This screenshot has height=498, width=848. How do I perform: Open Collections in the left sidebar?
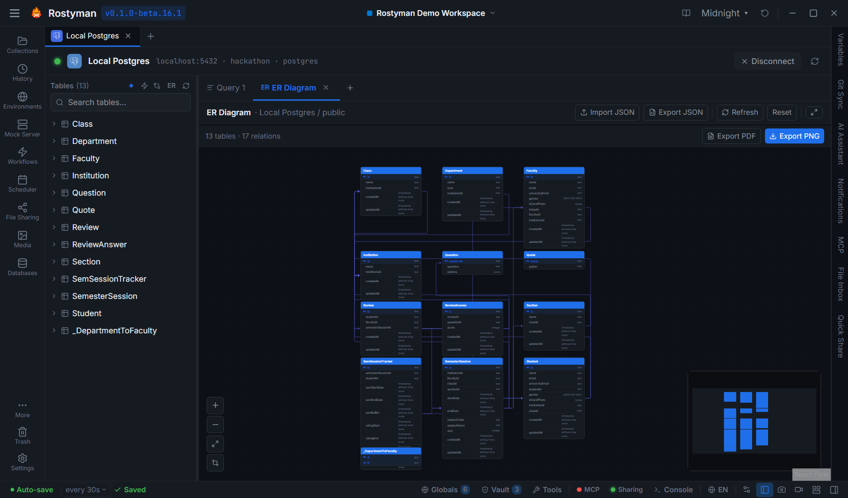click(x=23, y=45)
